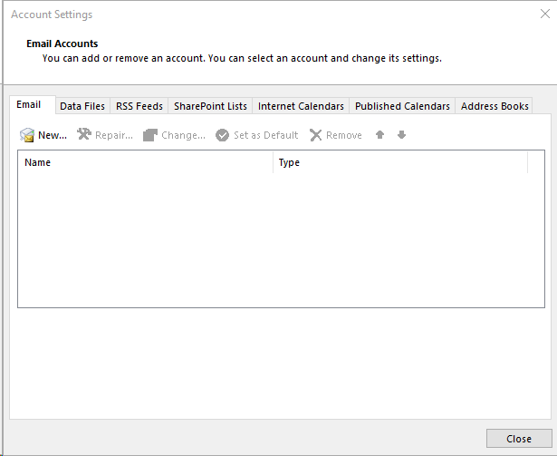Image resolution: width=557 pixels, height=456 pixels.
Task: Go to the SharePoint Lists tab
Action: tap(210, 106)
